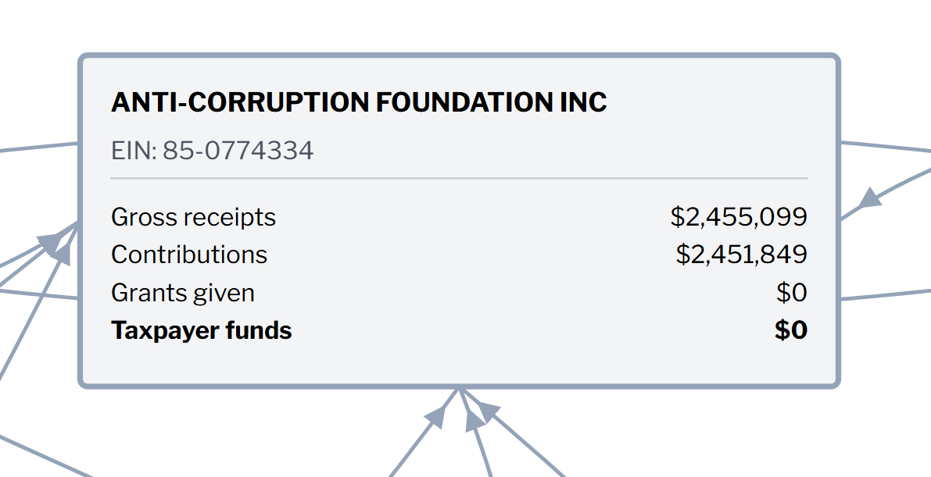Click the Gross receipts label
The height and width of the screenshot is (477, 931).
pos(193,216)
